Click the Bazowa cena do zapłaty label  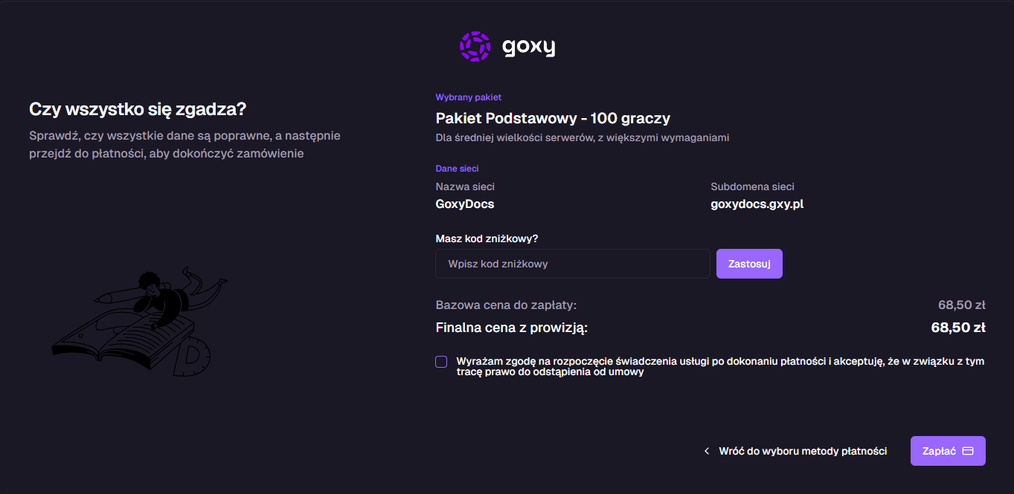[506, 305]
